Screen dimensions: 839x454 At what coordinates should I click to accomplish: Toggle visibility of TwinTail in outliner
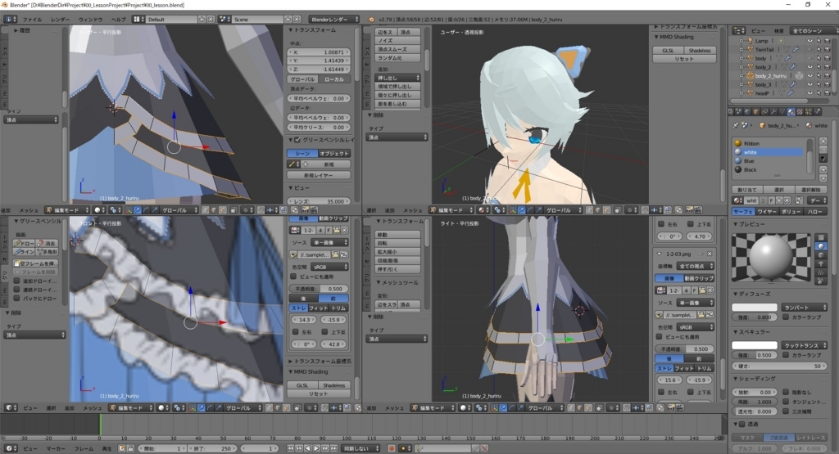click(x=810, y=49)
